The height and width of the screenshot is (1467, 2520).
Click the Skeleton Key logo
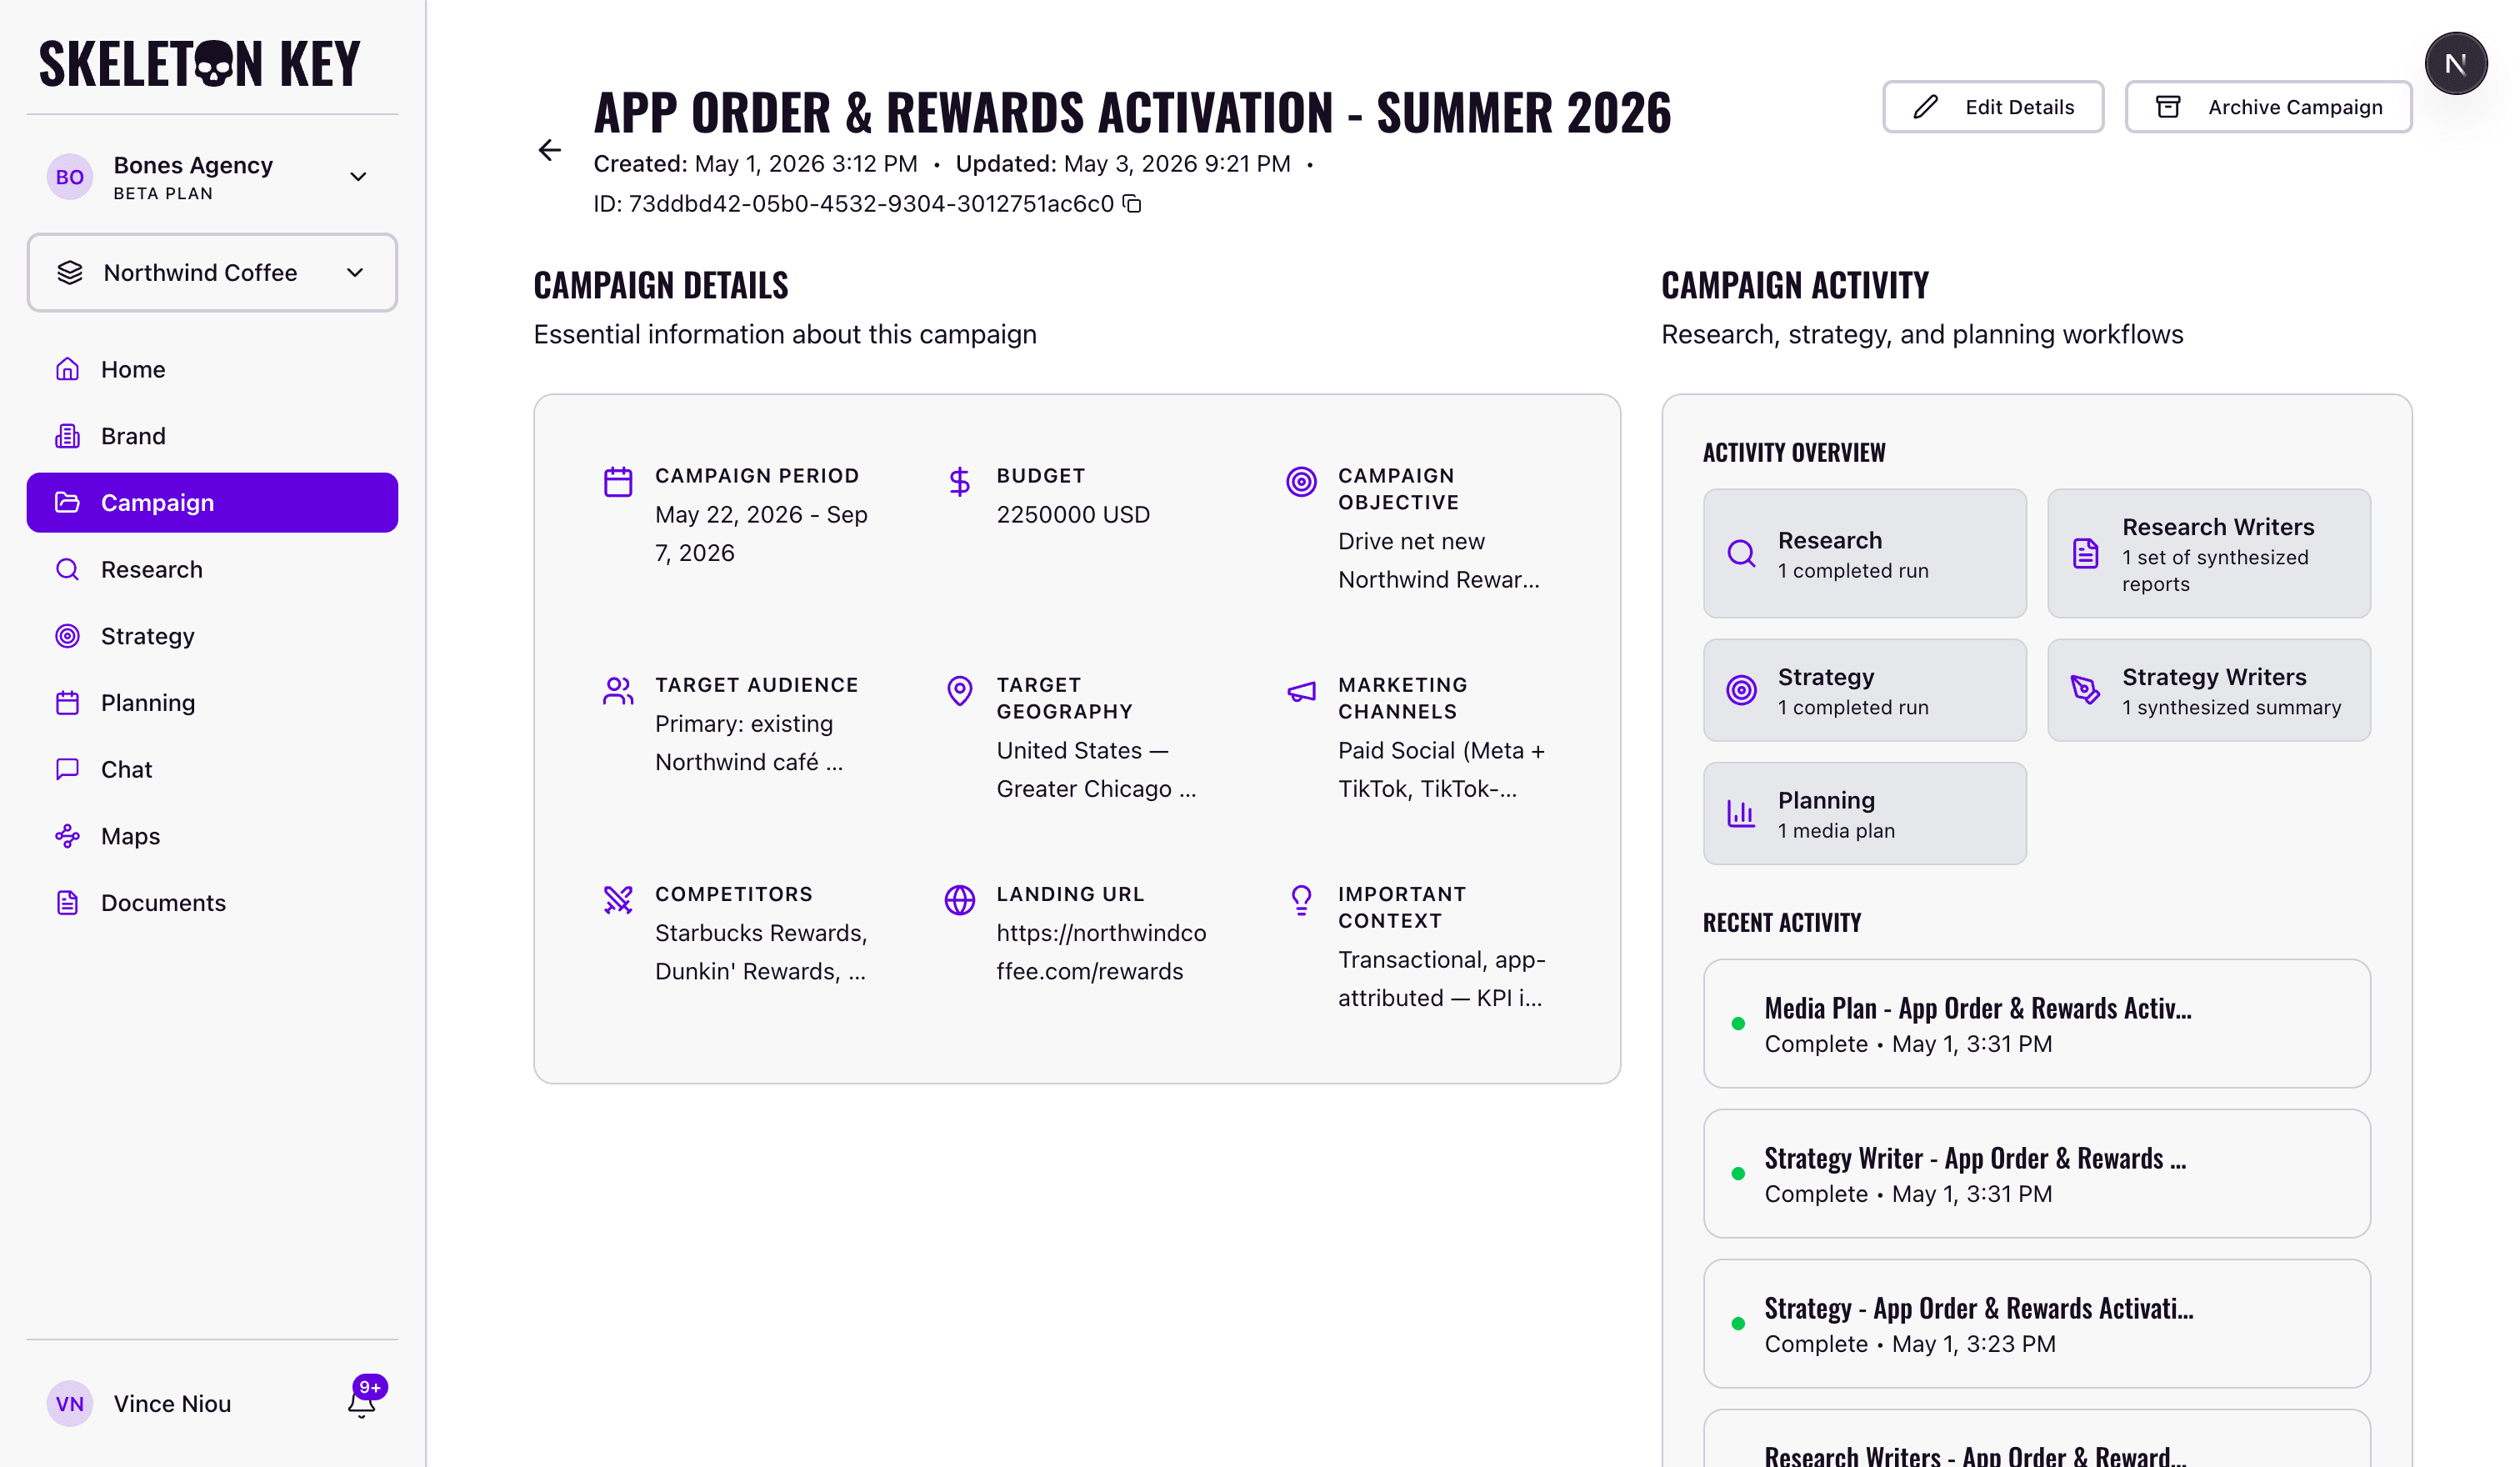(200, 64)
